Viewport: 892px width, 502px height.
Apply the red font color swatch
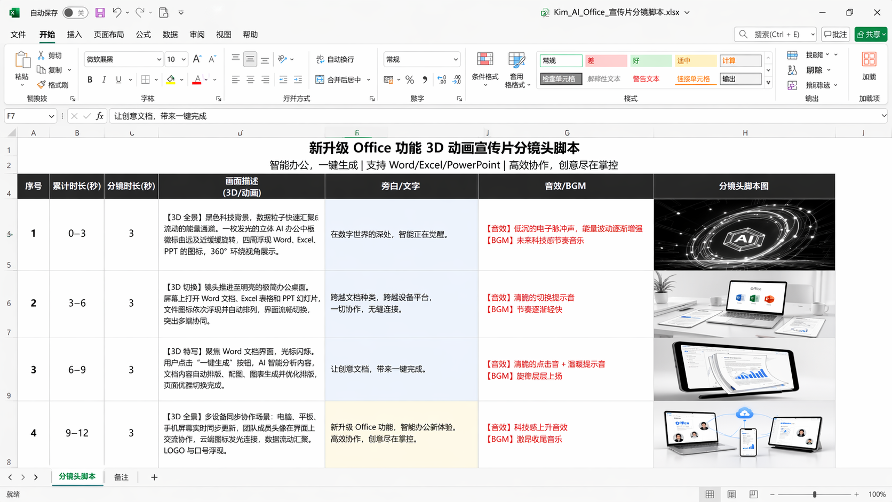click(197, 79)
